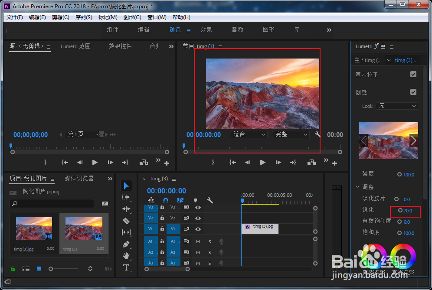
Task: Toggle 基本校正 checkbox
Action: click(413, 74)
